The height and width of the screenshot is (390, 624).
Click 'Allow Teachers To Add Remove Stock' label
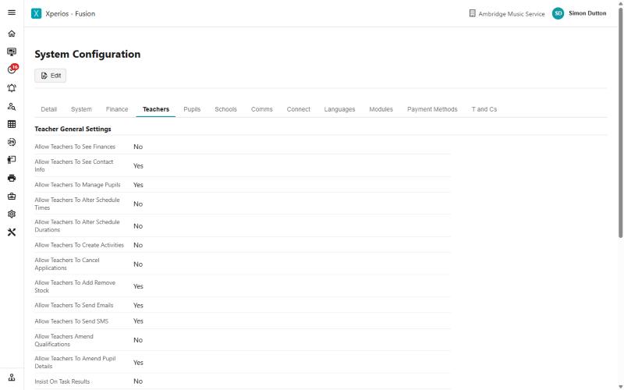75,286
